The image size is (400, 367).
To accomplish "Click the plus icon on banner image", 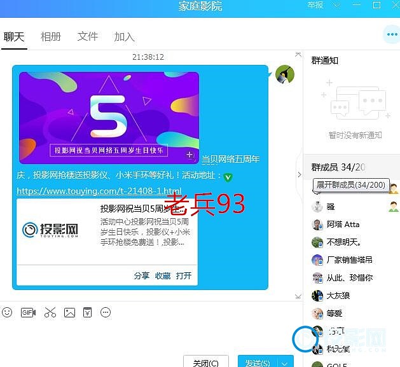I will point(190,155).
